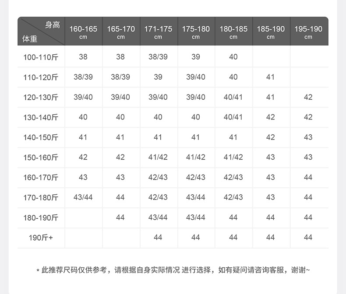This screenshot has height=294, width=346.
Task: Click the 130-140斤 row label
Action: click(41, 117)
